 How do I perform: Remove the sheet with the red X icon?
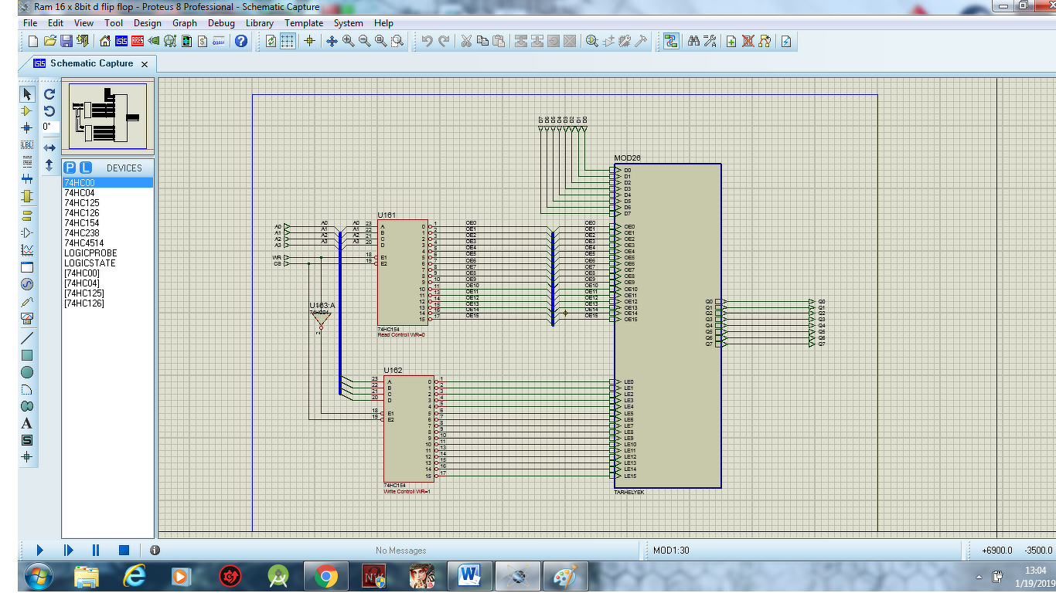[x=748, y=41]
